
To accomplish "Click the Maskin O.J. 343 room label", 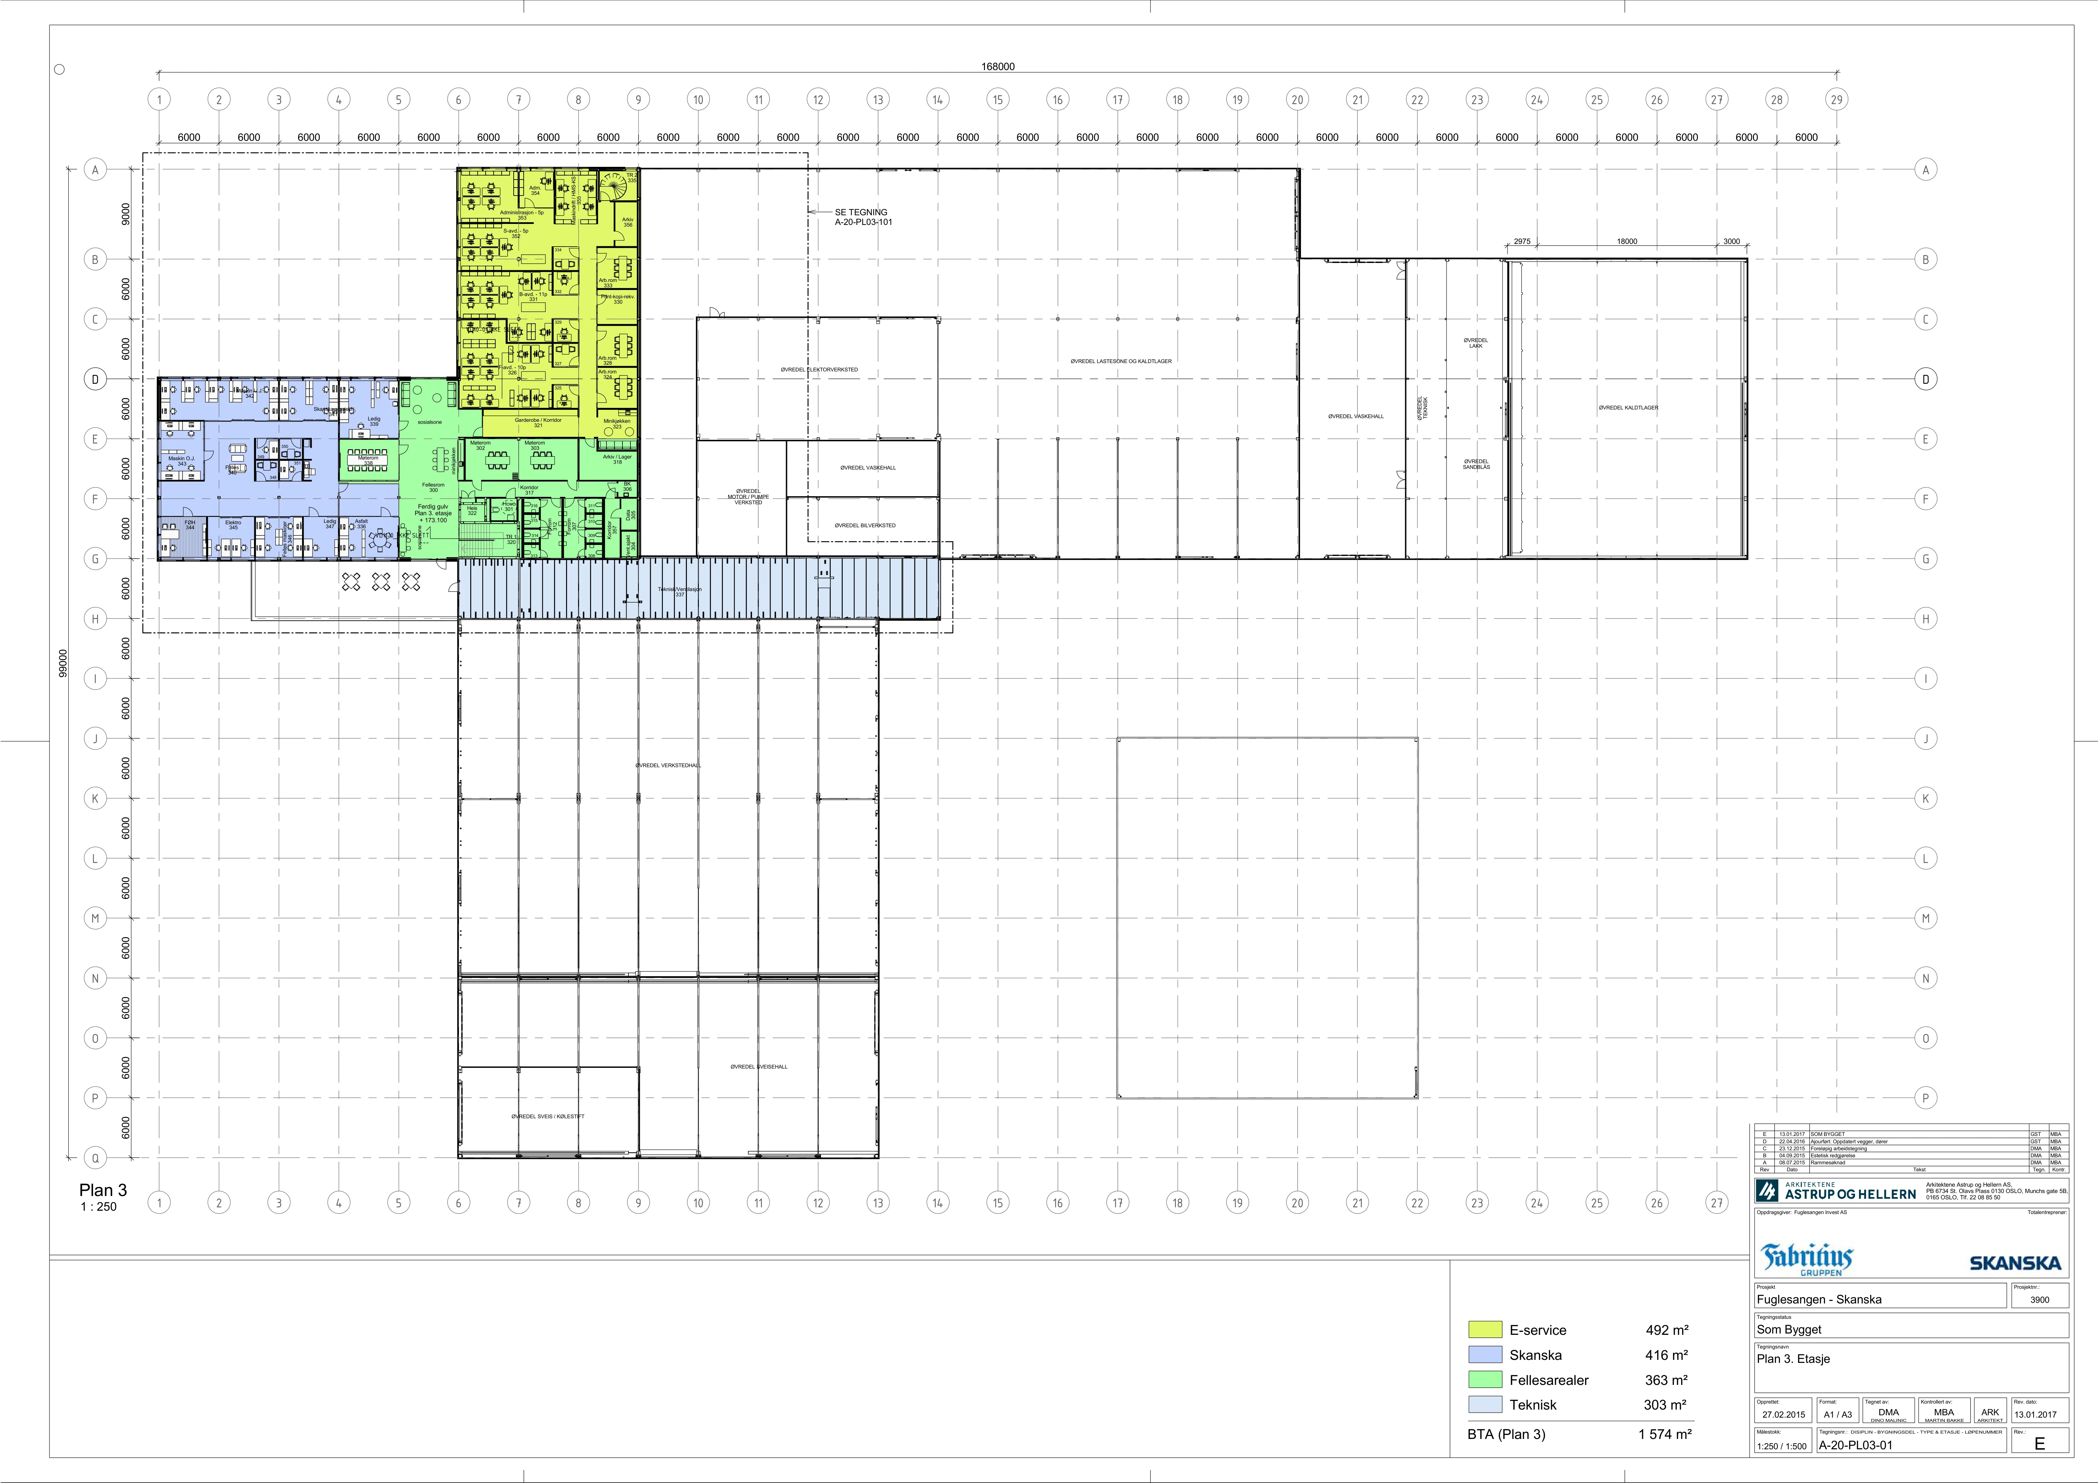I will click(x=182, y=462).
